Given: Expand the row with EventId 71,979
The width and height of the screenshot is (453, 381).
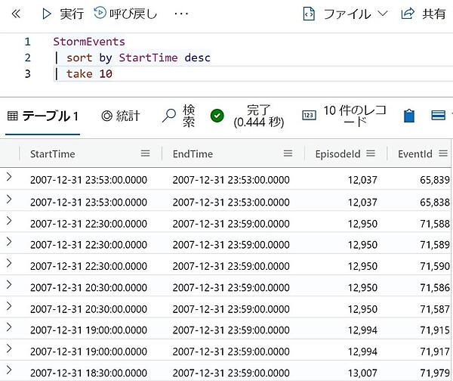Looking at the screenshot, I should point(9,370).
